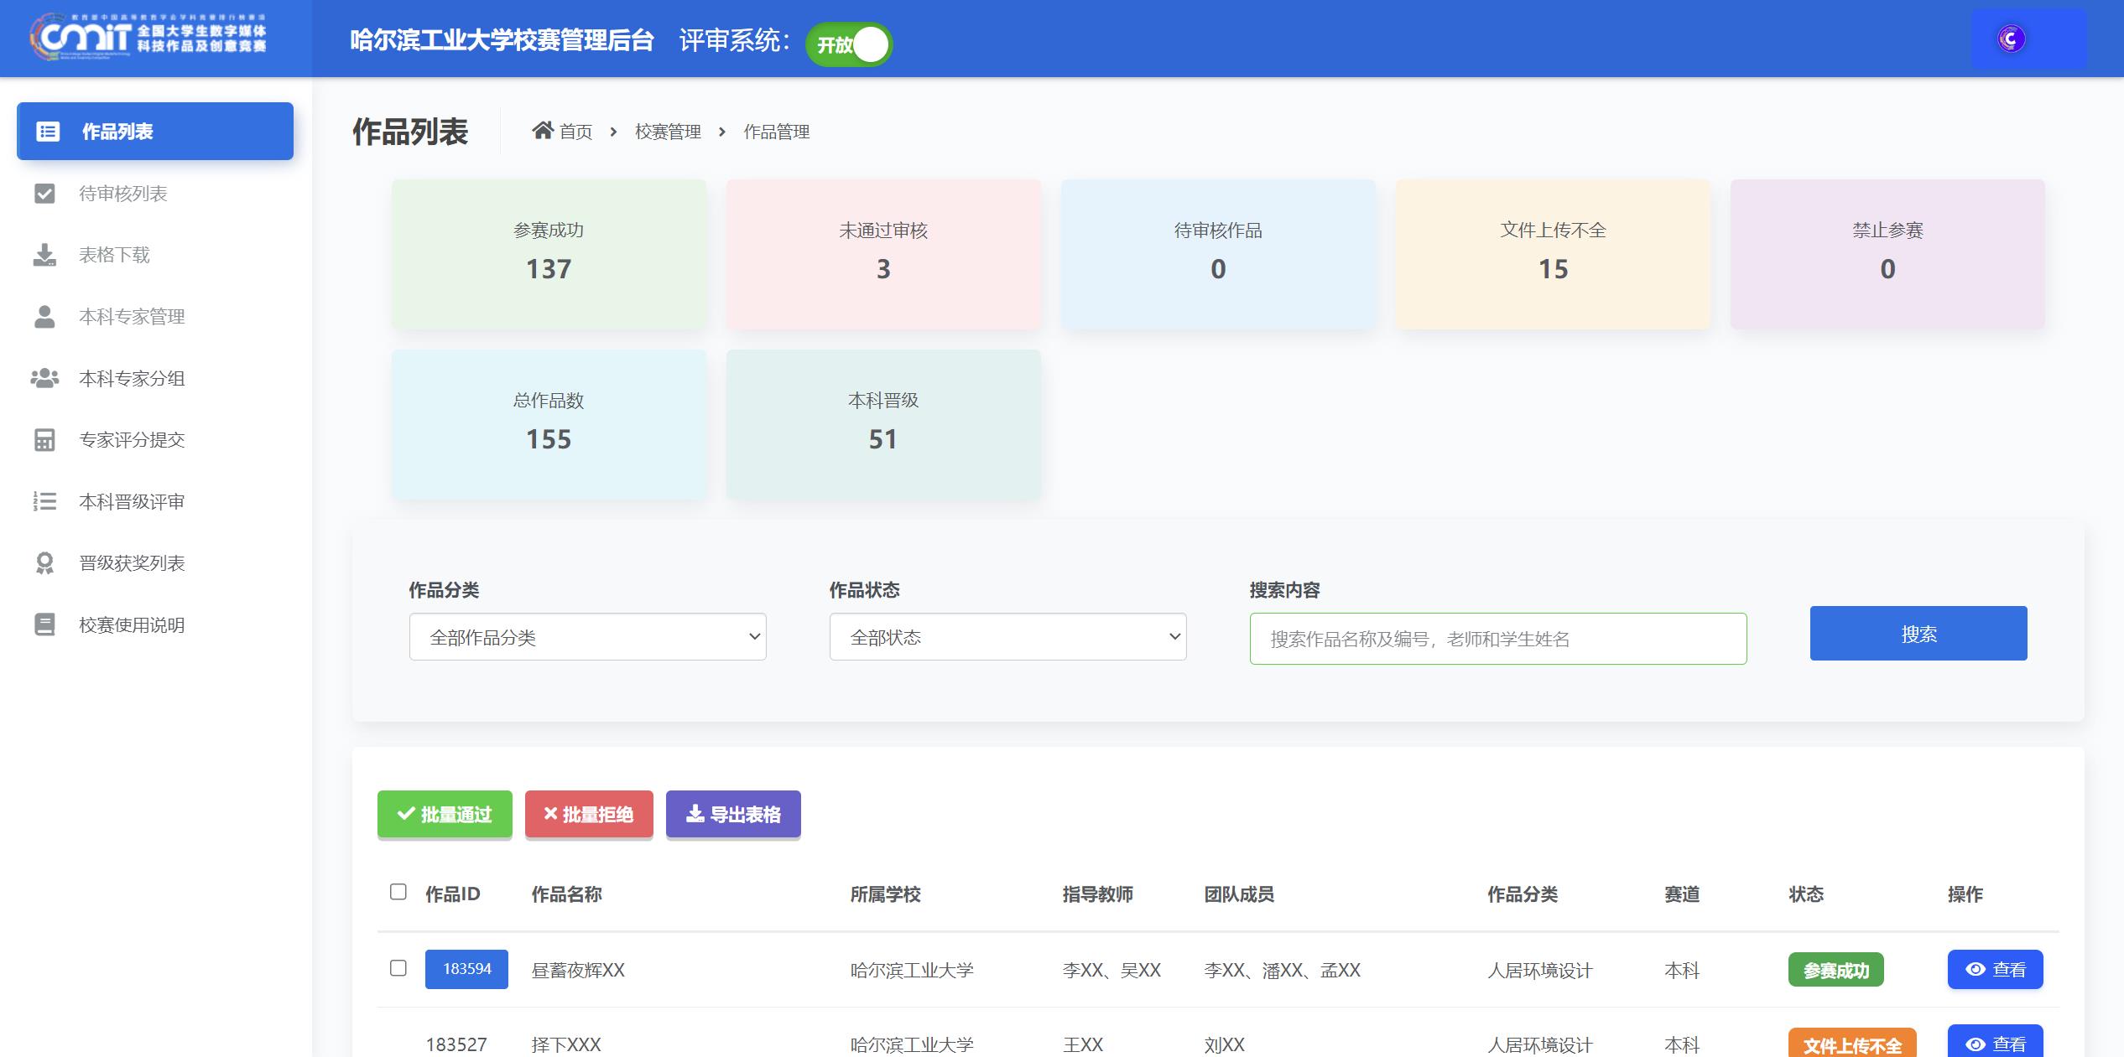Go to 首页 breadcrumb link
The height and width of the screenshot is (1057, 2124).
click(x=562, y=132)
